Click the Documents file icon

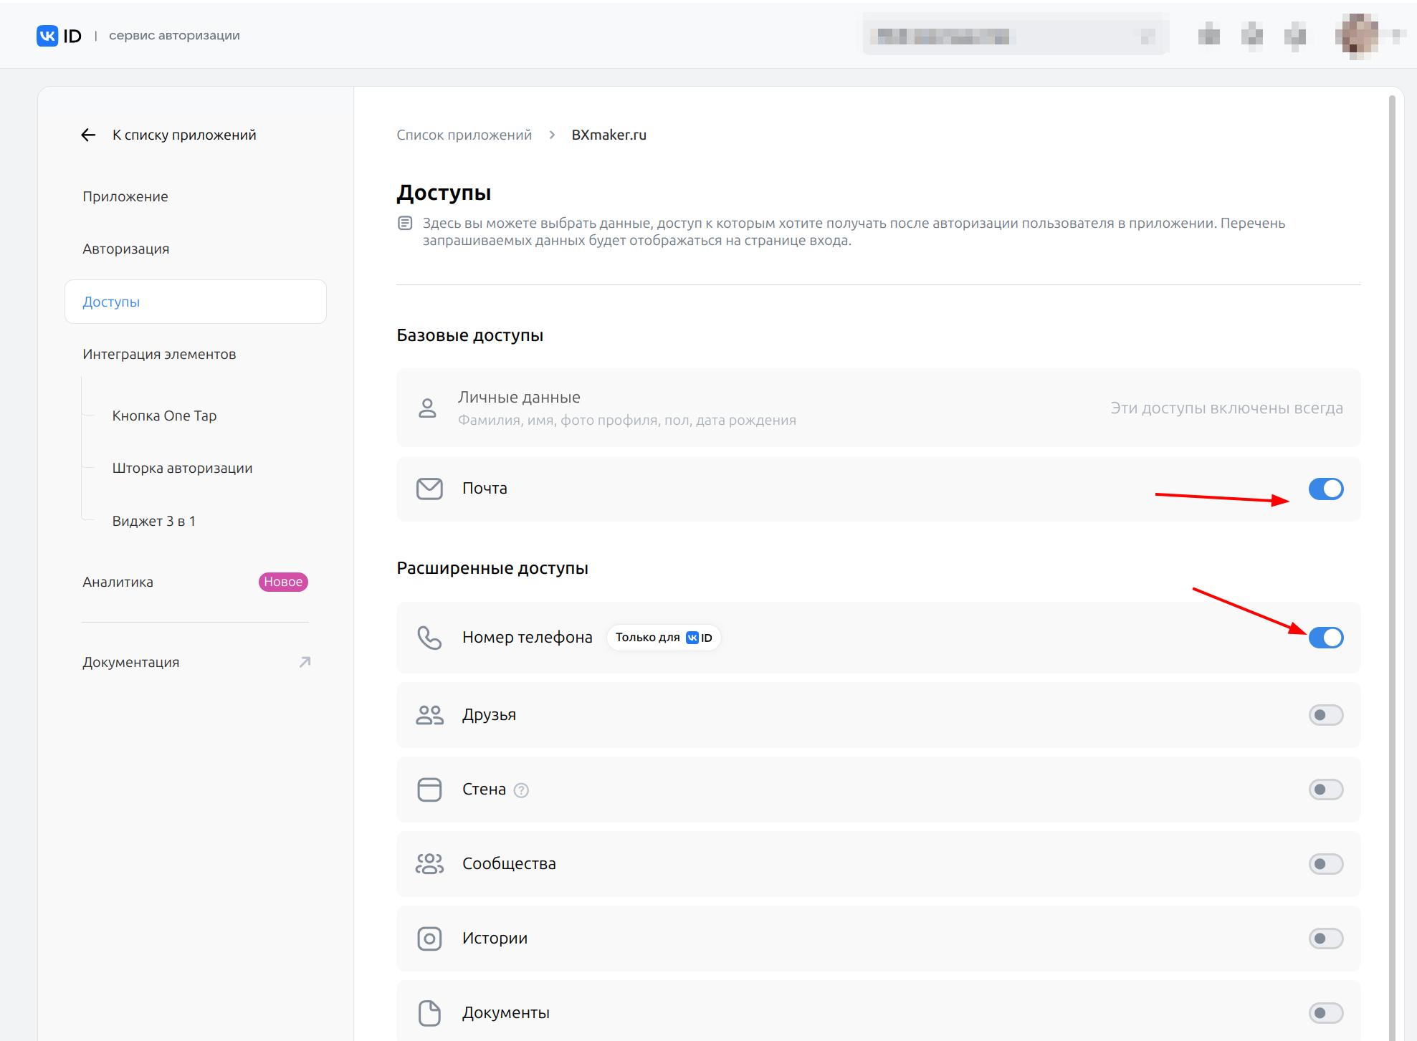(x=429, y=1013)
